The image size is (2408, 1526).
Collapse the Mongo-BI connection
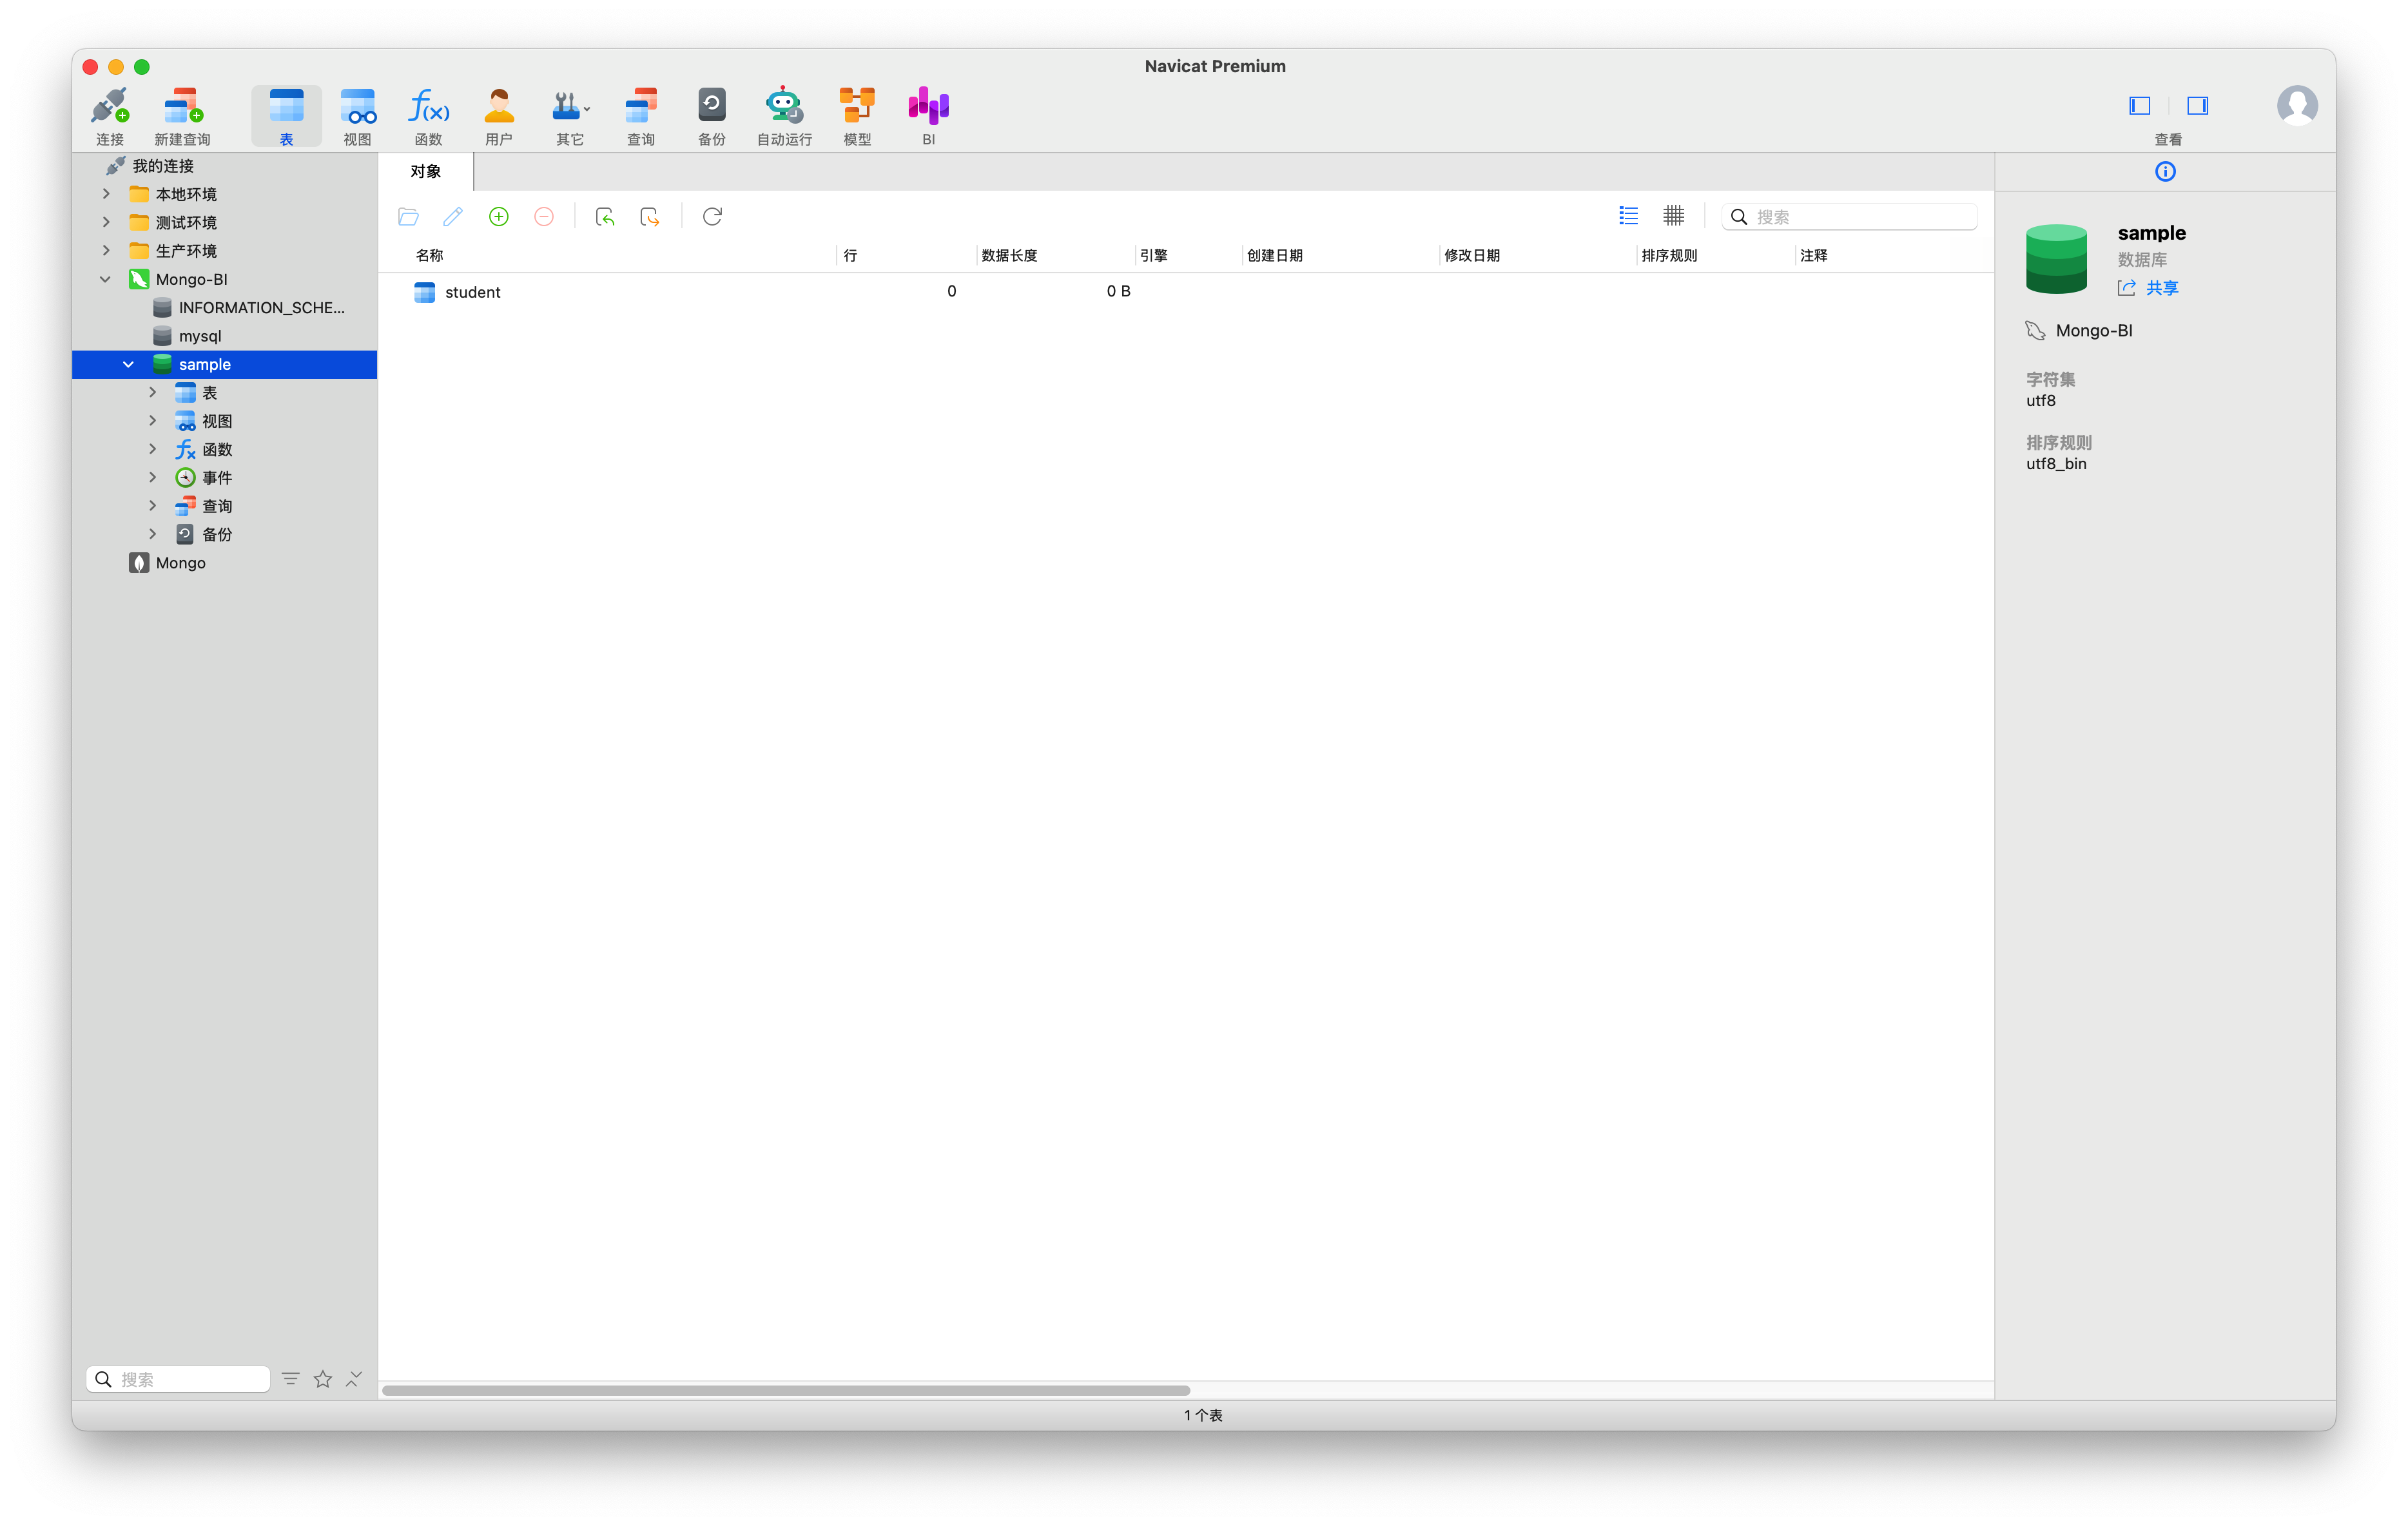[x=105, y=279]
